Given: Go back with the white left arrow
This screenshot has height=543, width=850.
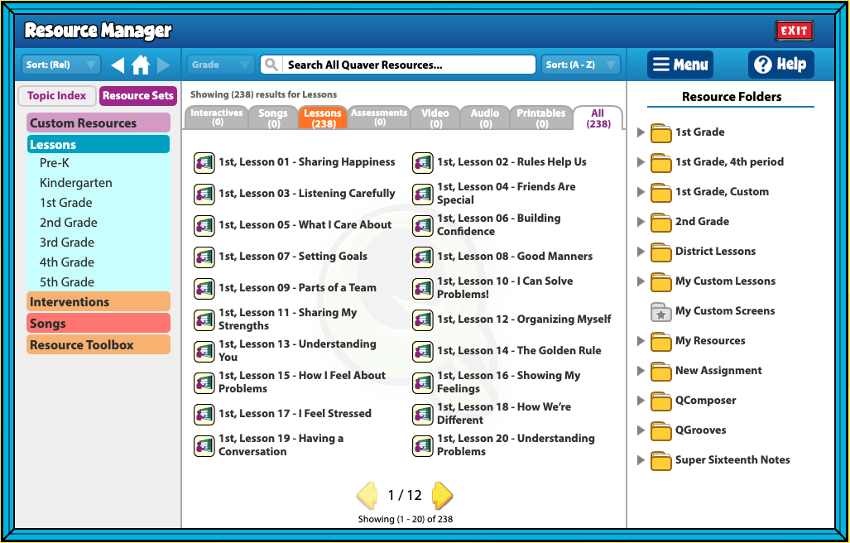Looking at the screenshot, I should (118, 65).
